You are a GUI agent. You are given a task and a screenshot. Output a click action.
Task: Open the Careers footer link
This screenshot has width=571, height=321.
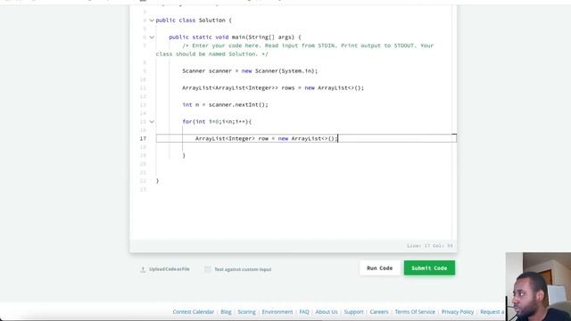(379, 312)
